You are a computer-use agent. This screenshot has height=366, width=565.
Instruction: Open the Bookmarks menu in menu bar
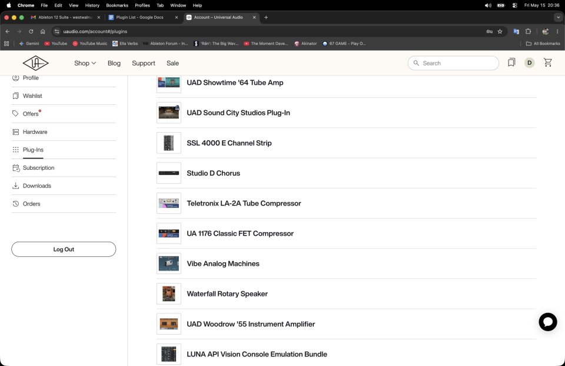tap(117, 5)
